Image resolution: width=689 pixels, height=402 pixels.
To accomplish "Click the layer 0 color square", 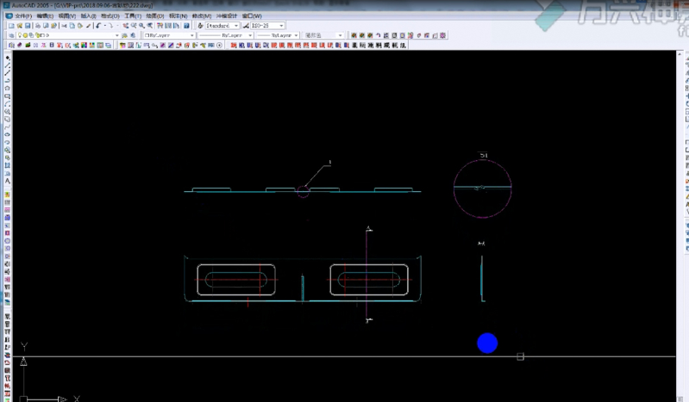I will tap(42, 35).
